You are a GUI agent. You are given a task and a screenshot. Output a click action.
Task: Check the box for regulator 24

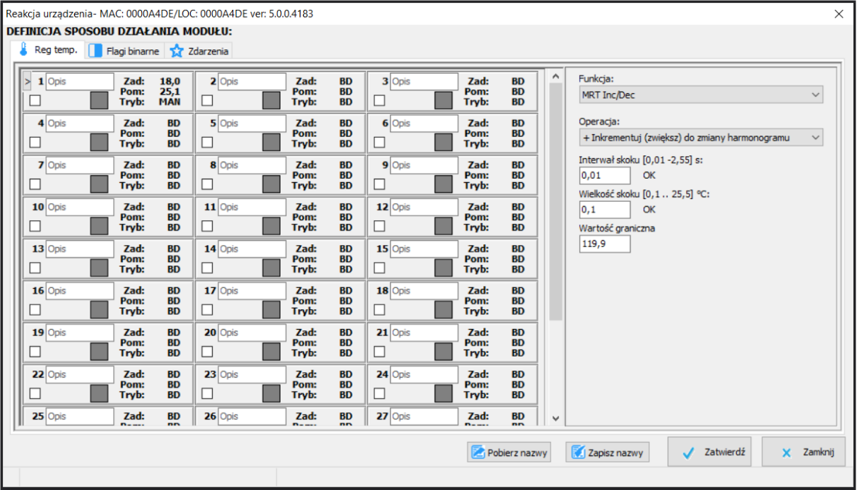(x=379, y=393)
